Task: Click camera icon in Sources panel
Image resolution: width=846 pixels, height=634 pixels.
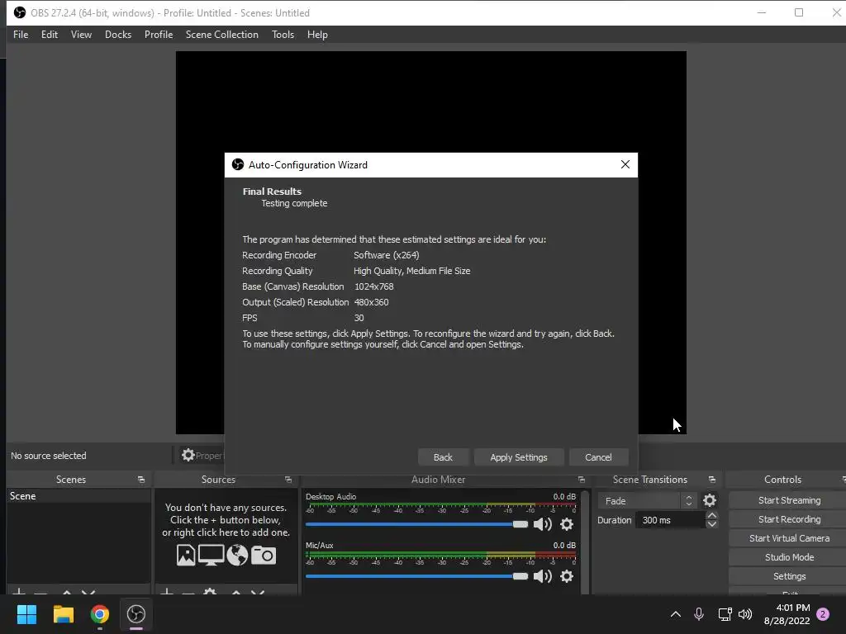Action: coord(264,556)
